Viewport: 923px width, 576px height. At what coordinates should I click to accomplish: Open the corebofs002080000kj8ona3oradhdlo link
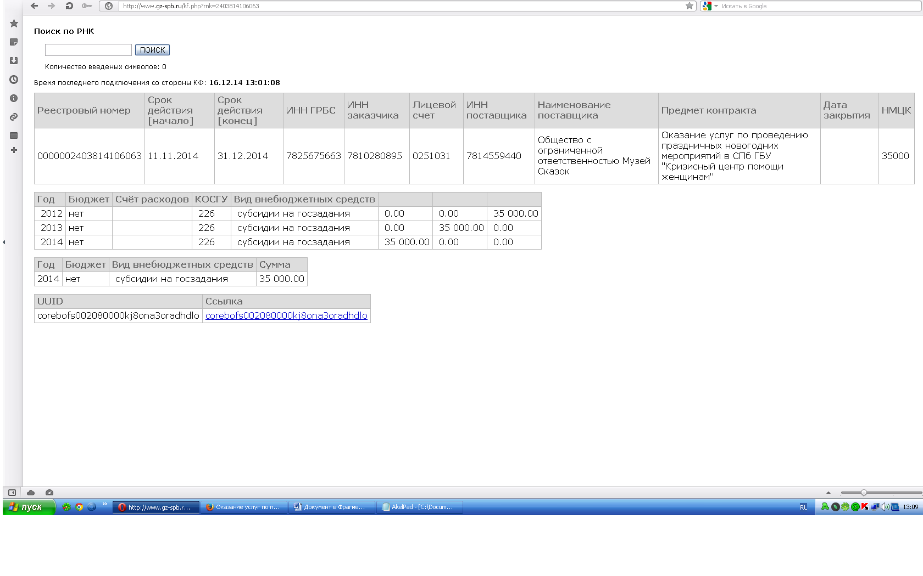[286, 315]
